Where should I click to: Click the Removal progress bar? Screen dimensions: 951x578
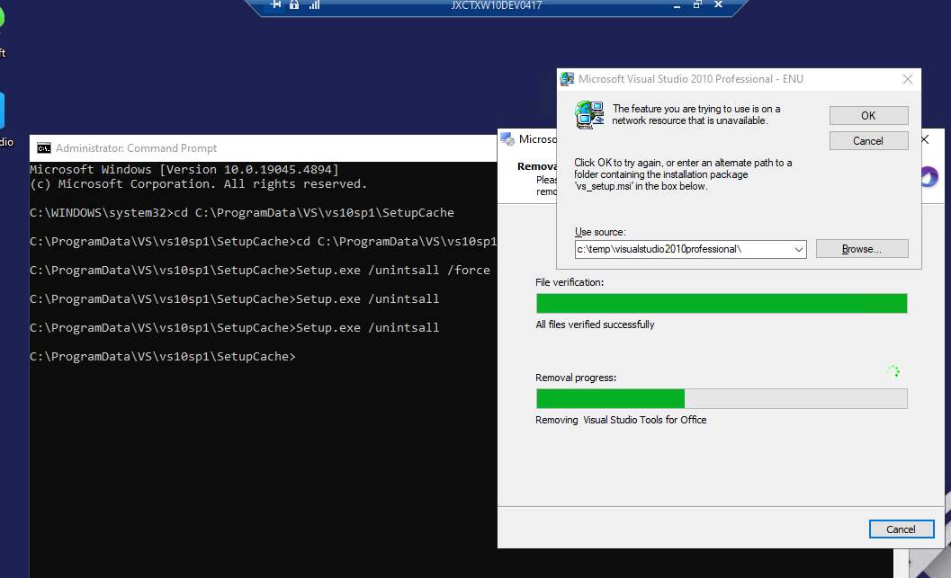point(722,398)
